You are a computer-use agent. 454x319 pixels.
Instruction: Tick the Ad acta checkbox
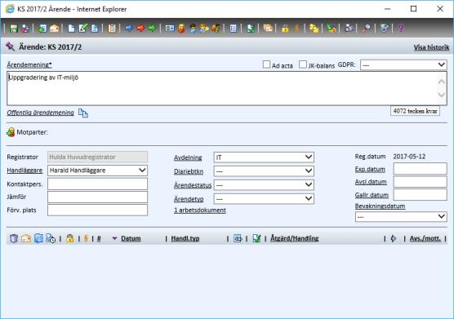tap(266, 64)
